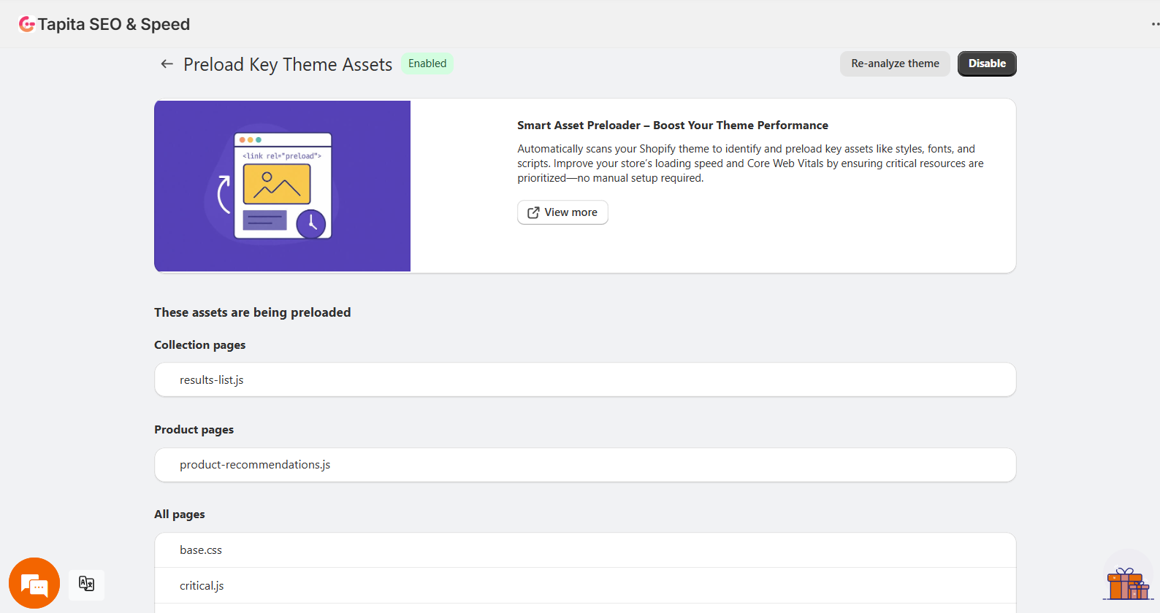Open the gift box rewards icon
The image size is (1160, 613).
(1128, 582)
